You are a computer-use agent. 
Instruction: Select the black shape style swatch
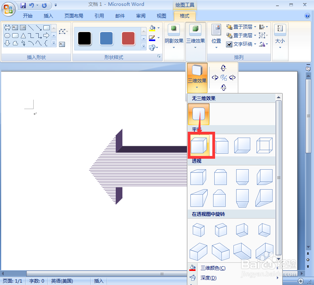(84, 38)
